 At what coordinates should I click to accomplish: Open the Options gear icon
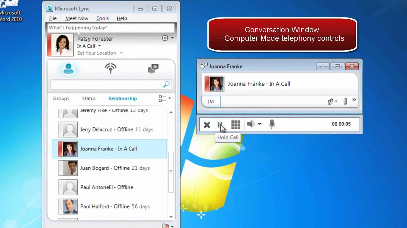pos(165,38)
